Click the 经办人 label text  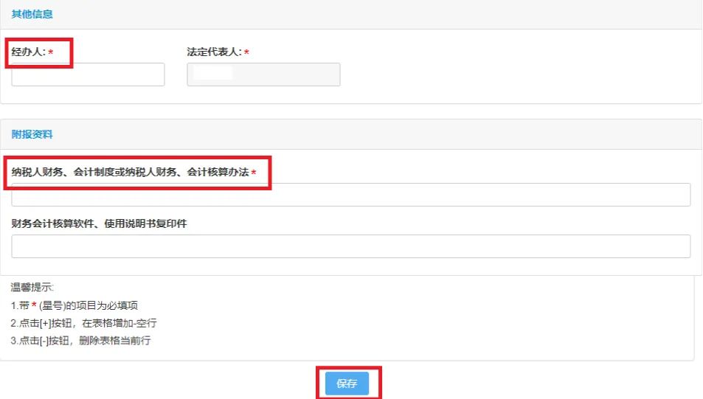click(x=29, y=52)
